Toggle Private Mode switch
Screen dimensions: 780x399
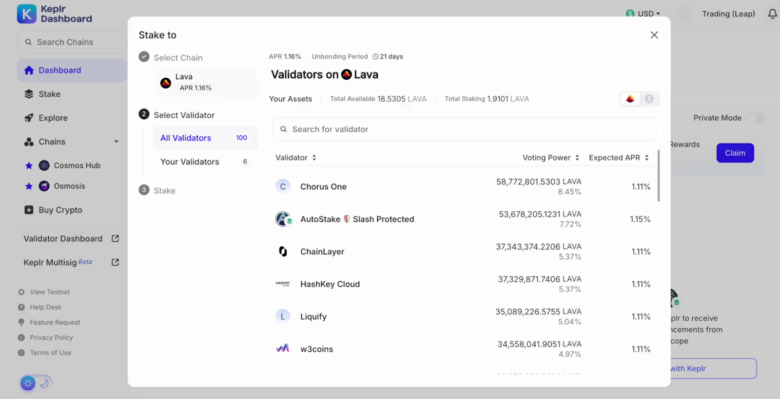click(756, 118)
